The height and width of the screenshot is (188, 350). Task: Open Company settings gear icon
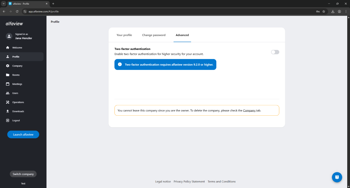pyautogui.click(x=8, y=66)
